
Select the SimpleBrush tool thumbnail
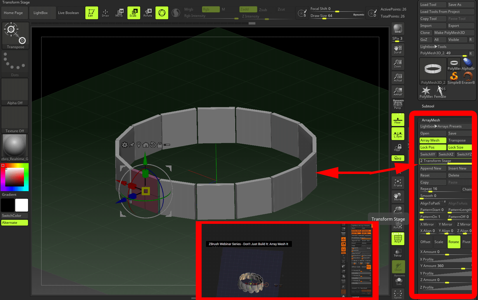(x=454, y=78)
